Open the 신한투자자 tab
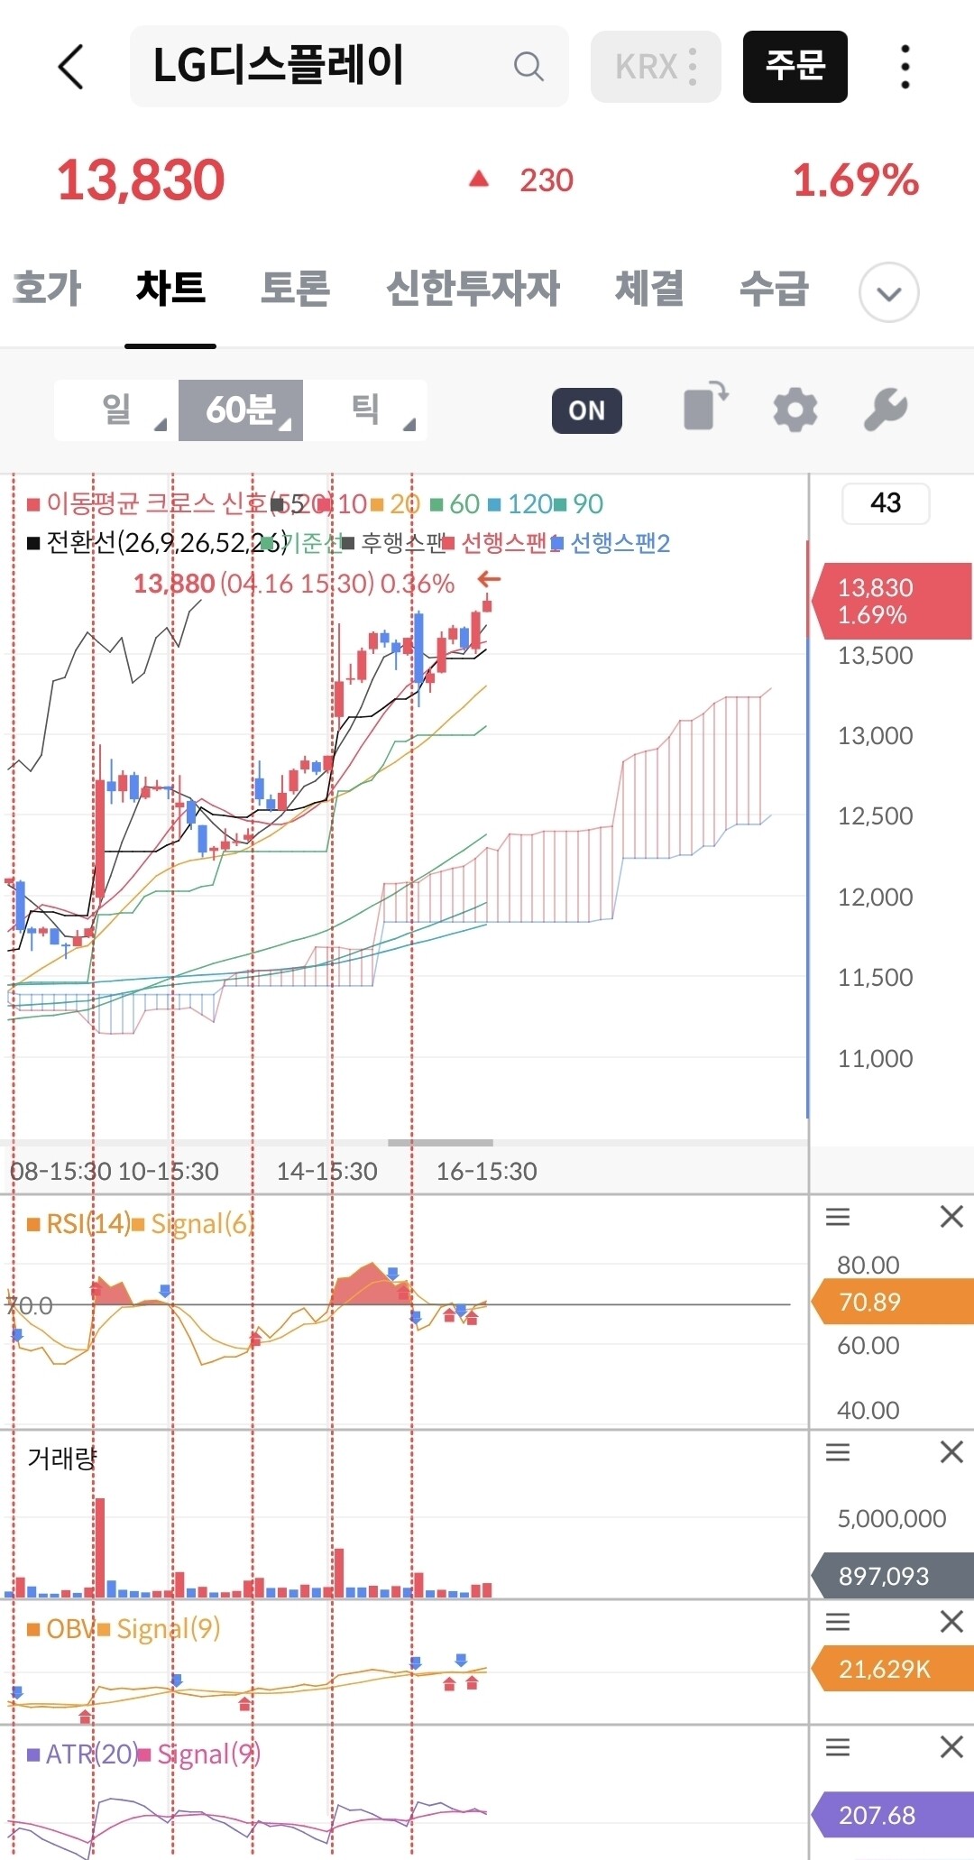Viewport: 974px width, 1860px height. pos(473,289)
